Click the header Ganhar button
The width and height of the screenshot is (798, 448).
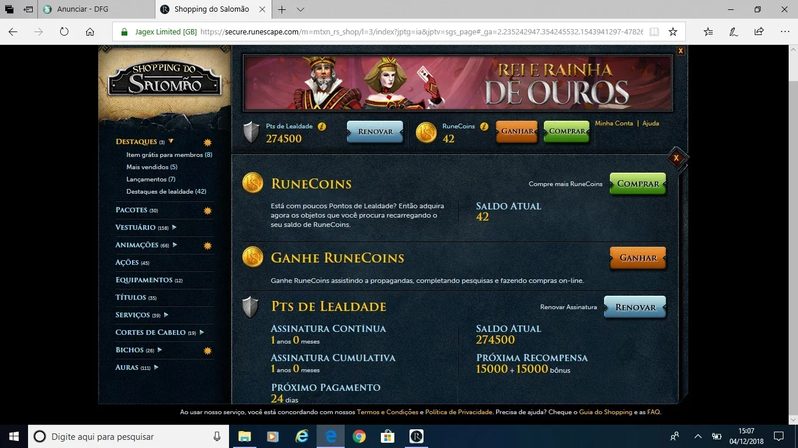(517, 132)
